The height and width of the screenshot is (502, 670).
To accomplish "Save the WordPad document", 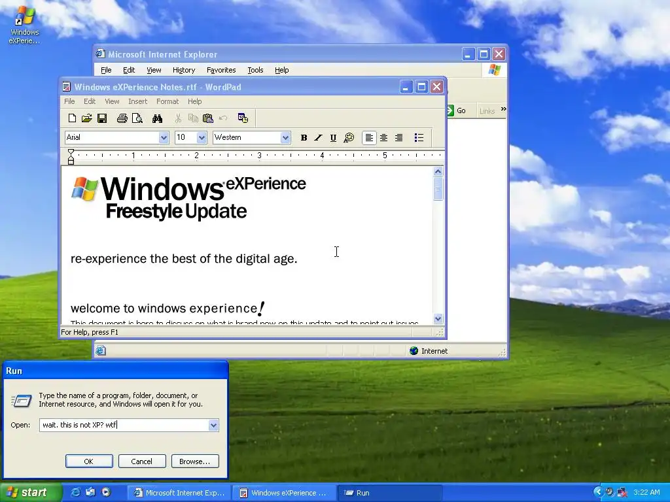I will click(x=102, y=118).
